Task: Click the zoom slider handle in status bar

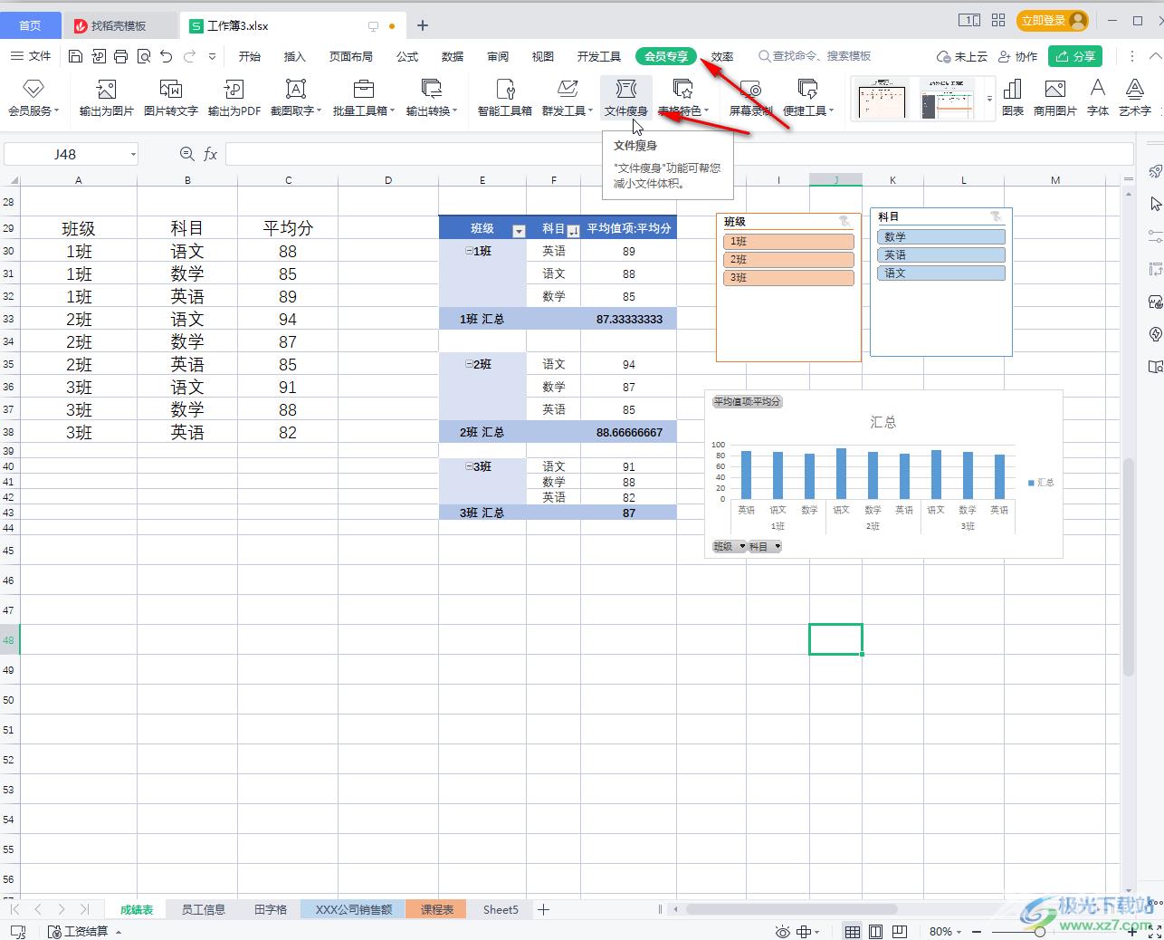Action: pos(1039,931)
